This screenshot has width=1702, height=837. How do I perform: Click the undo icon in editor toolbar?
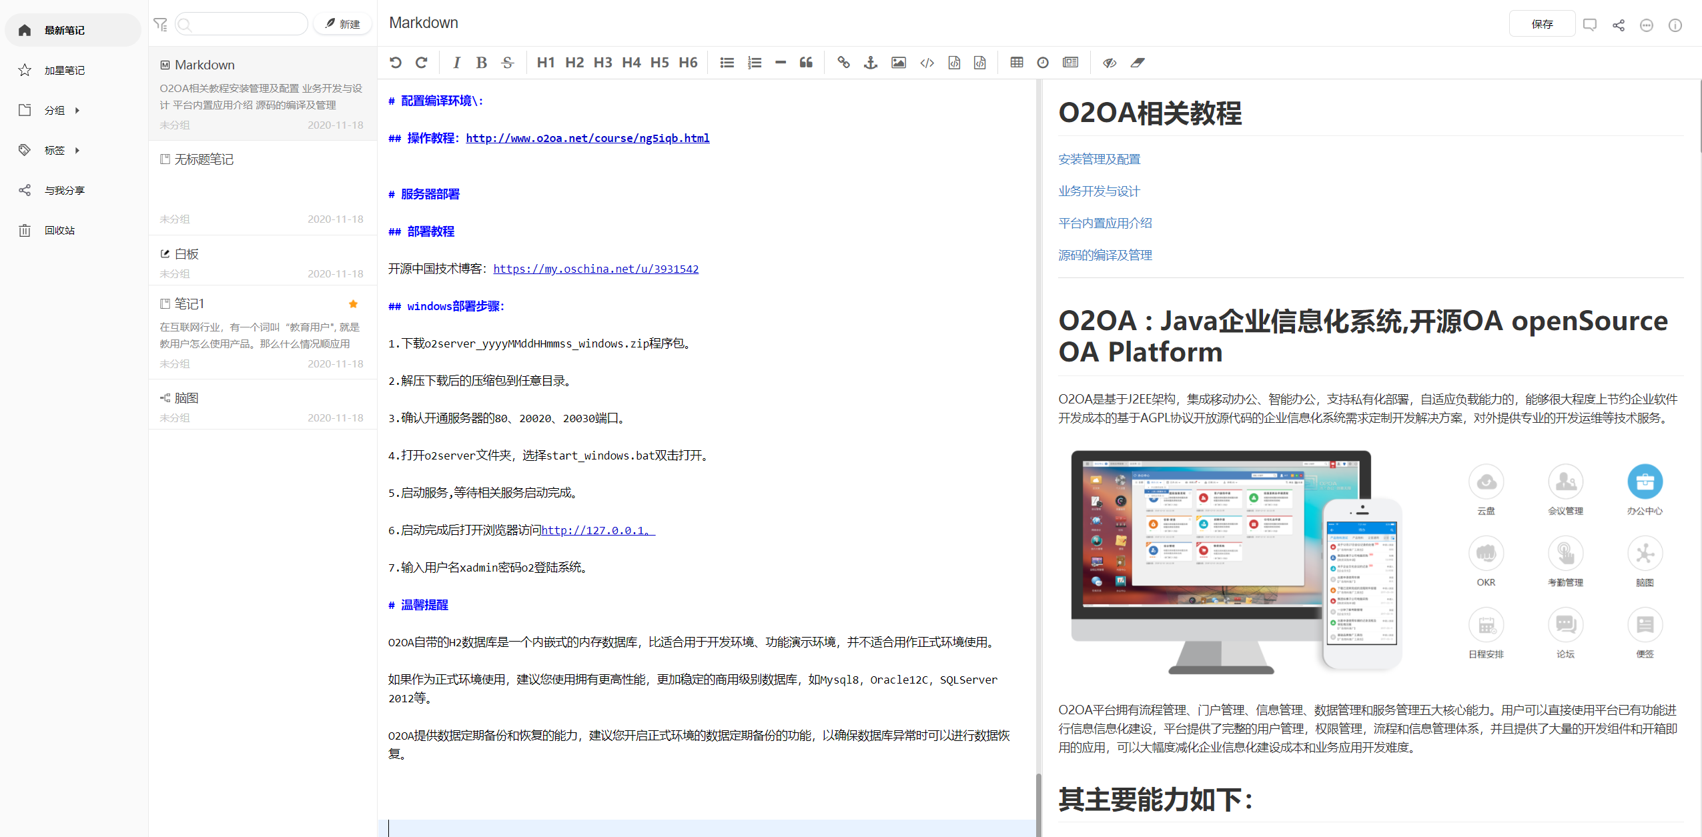(396, 63)
